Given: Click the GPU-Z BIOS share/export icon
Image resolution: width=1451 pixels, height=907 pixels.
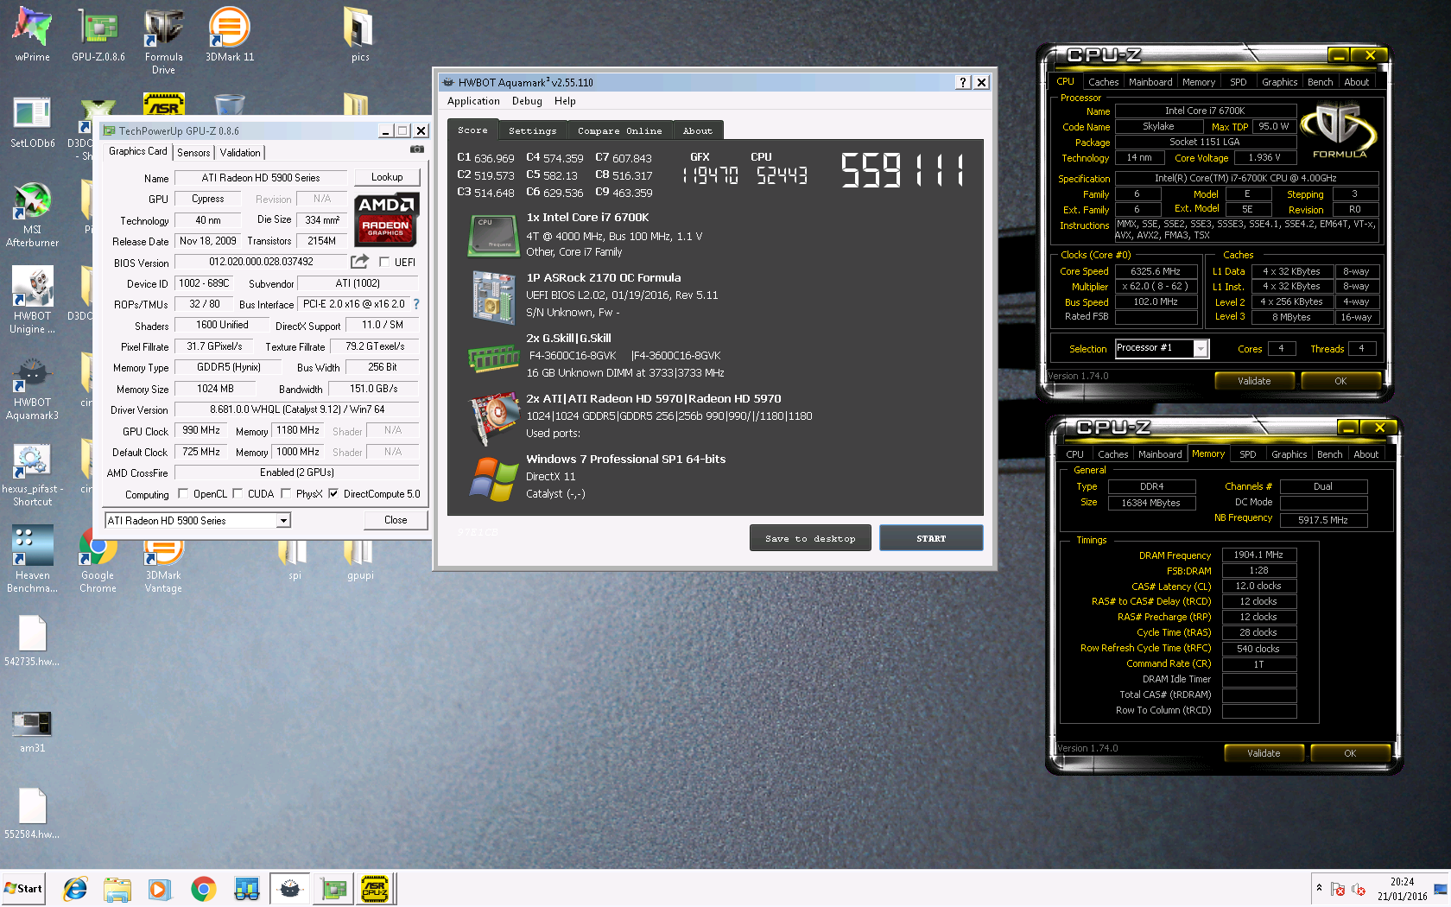Looking at the screenshot, I should (x=359, y=261).
